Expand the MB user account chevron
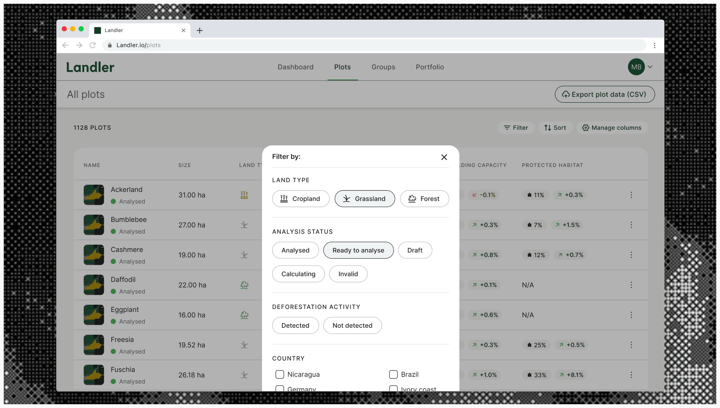720x408 pixels. tap(650, 67)
